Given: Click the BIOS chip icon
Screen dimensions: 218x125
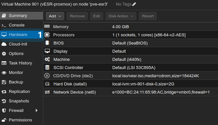Looking at the screenshot, I should [47, 43].
